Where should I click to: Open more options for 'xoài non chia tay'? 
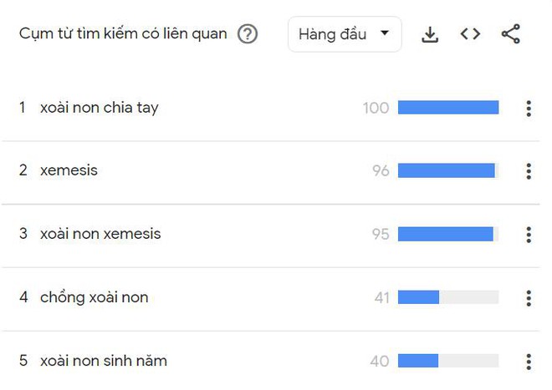(x=528, y=108)
